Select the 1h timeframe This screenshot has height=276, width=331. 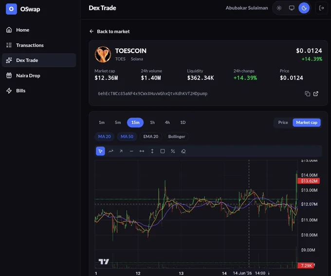[x=152, y=123]
